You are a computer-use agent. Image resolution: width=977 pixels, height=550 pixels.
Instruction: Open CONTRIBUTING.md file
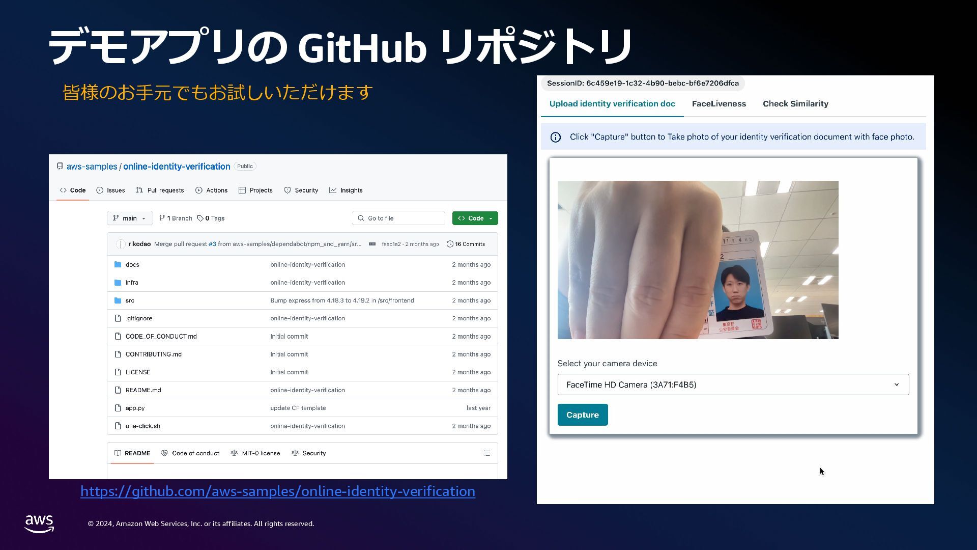point(153,354)
